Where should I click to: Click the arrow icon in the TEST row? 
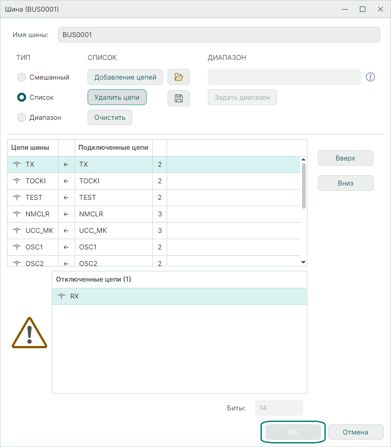coord(67,198)
